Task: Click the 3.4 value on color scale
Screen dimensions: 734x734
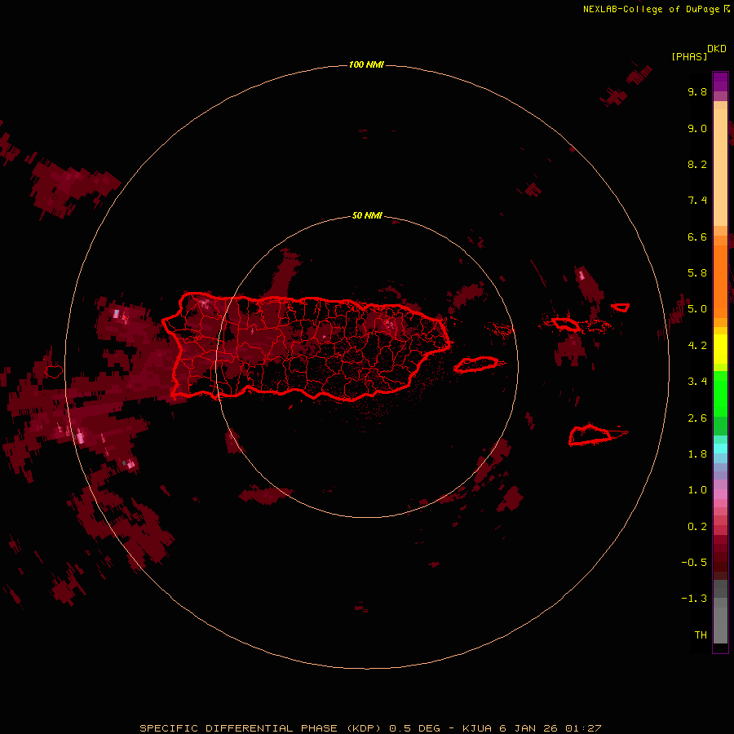Action: (x=697, y=382)
